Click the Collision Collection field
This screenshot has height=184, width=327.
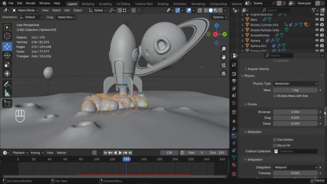tap(295, 151)
